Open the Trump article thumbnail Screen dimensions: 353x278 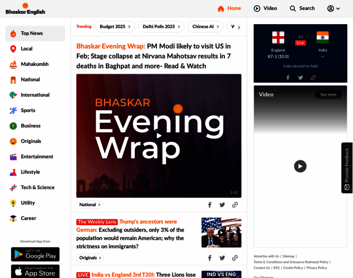(221, 233)
